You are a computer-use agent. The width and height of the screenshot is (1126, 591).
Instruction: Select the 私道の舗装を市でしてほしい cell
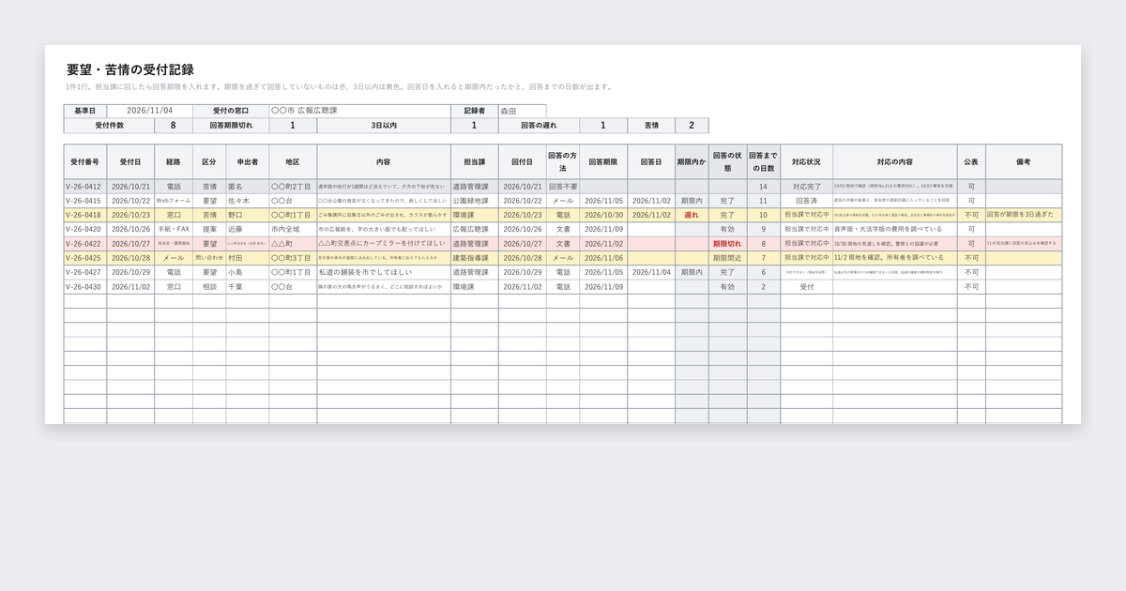383,271
